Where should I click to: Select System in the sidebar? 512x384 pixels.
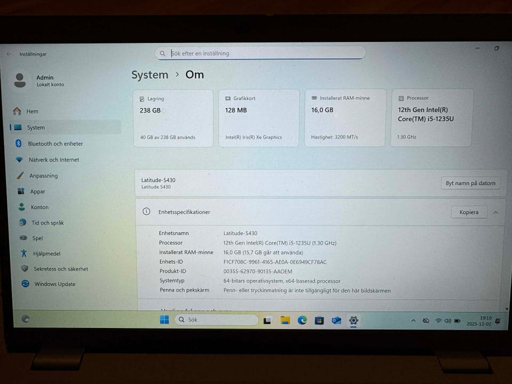[x=65, y=127]
